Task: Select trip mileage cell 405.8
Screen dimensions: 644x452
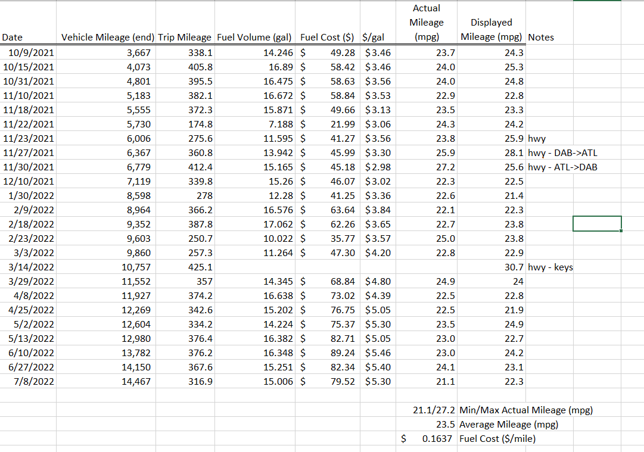Action: click(185, 67)
